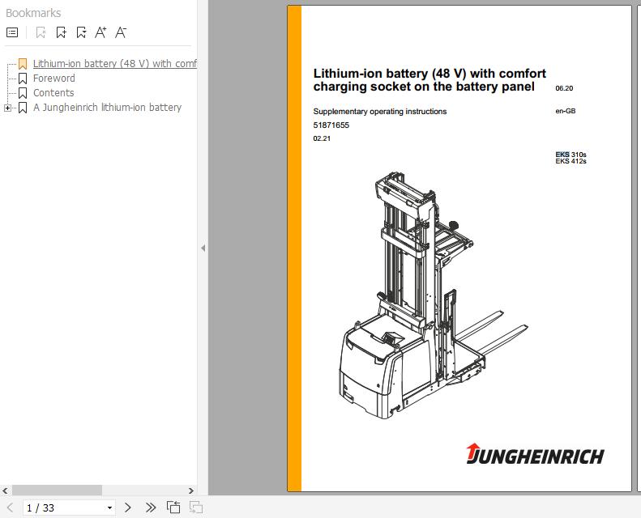Click the EKS 412s model text

570,161
